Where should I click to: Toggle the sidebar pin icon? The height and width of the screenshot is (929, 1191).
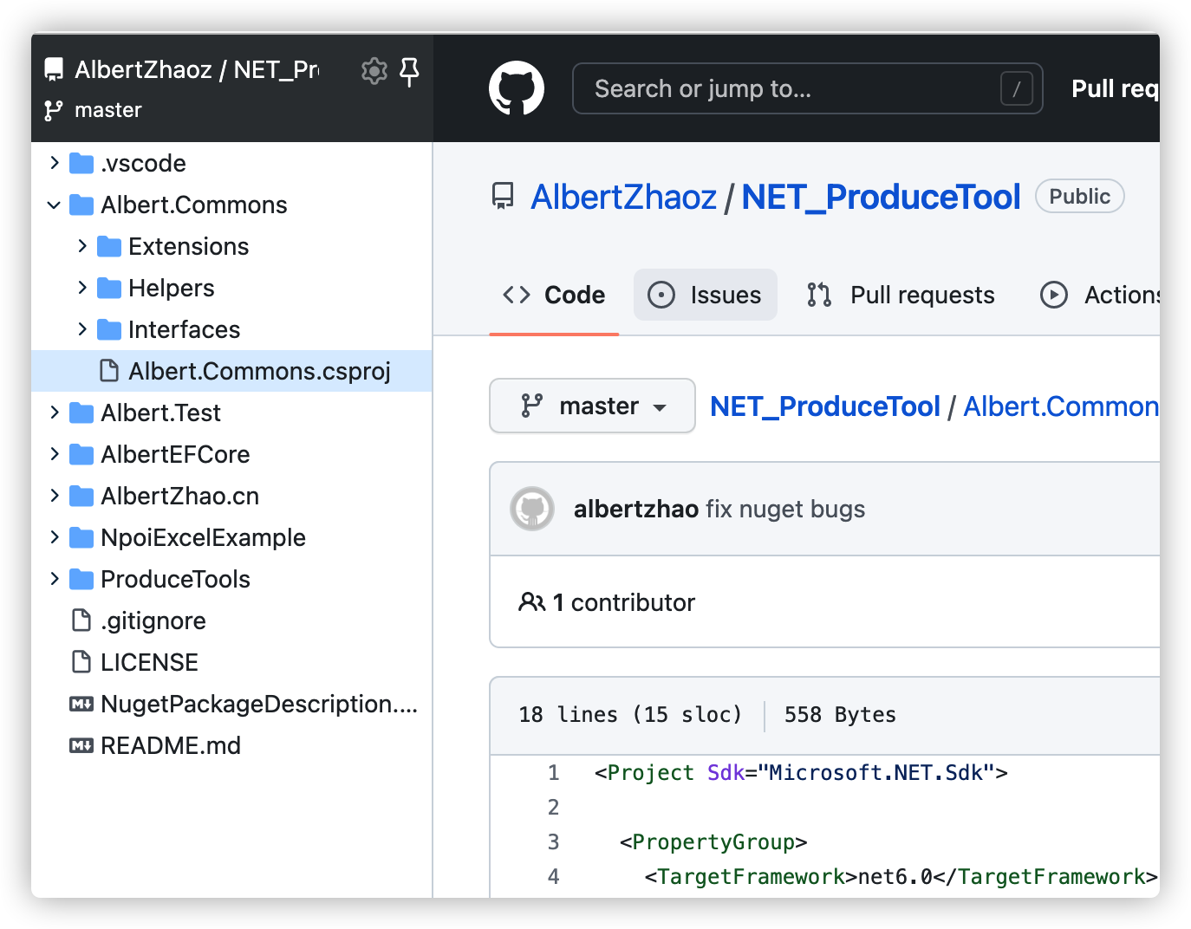tap(409, 71)
